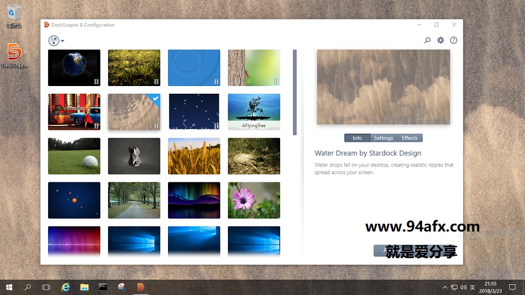Open the Windows Start menu
Image resolution: width=525 pixels, height=295 pixels.
9,287
